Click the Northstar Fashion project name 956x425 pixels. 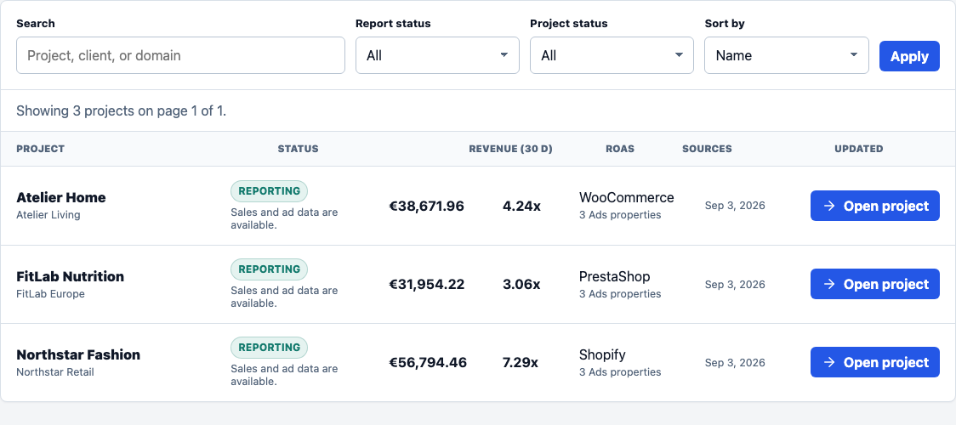(x=78, y=354)
